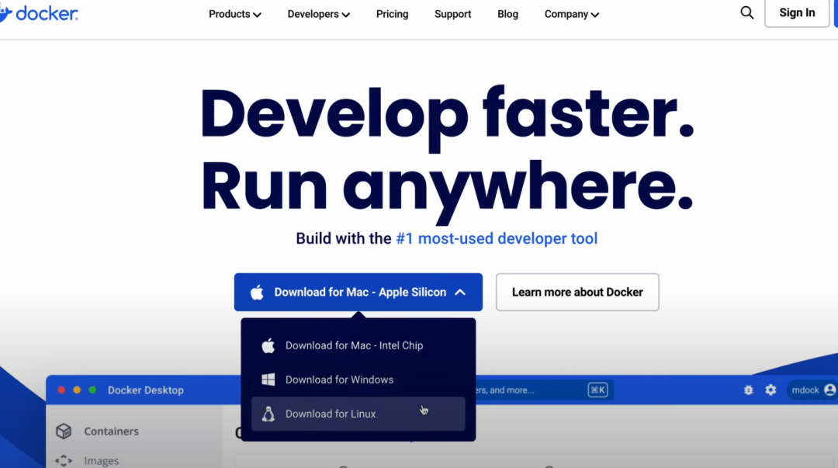The width and height of the screenshot is (838, 468).
Task: Go to the Blog
Action: pos(507,15)
